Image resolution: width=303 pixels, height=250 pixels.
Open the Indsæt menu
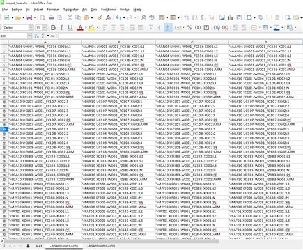click(x=38, y=10)
